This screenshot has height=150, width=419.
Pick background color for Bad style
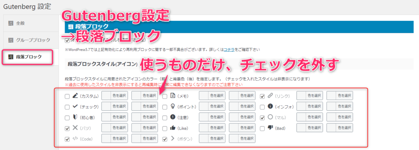pos(340,127)
